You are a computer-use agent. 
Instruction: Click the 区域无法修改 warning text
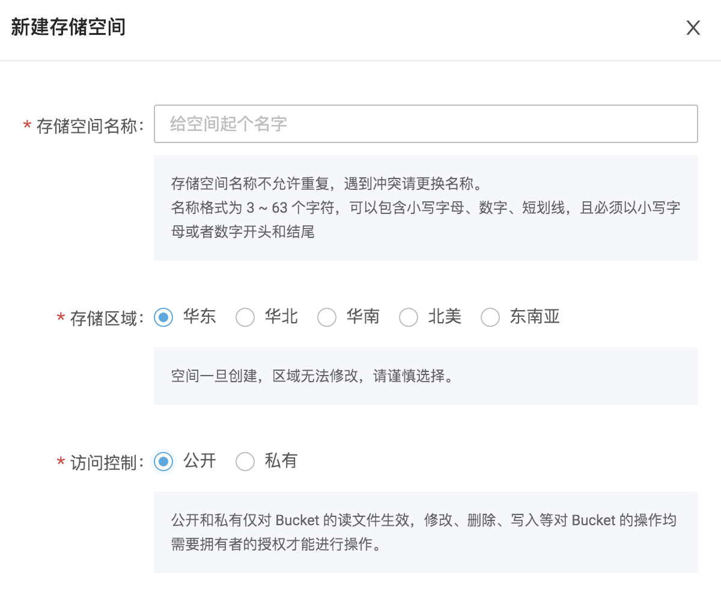click(312, 376)
